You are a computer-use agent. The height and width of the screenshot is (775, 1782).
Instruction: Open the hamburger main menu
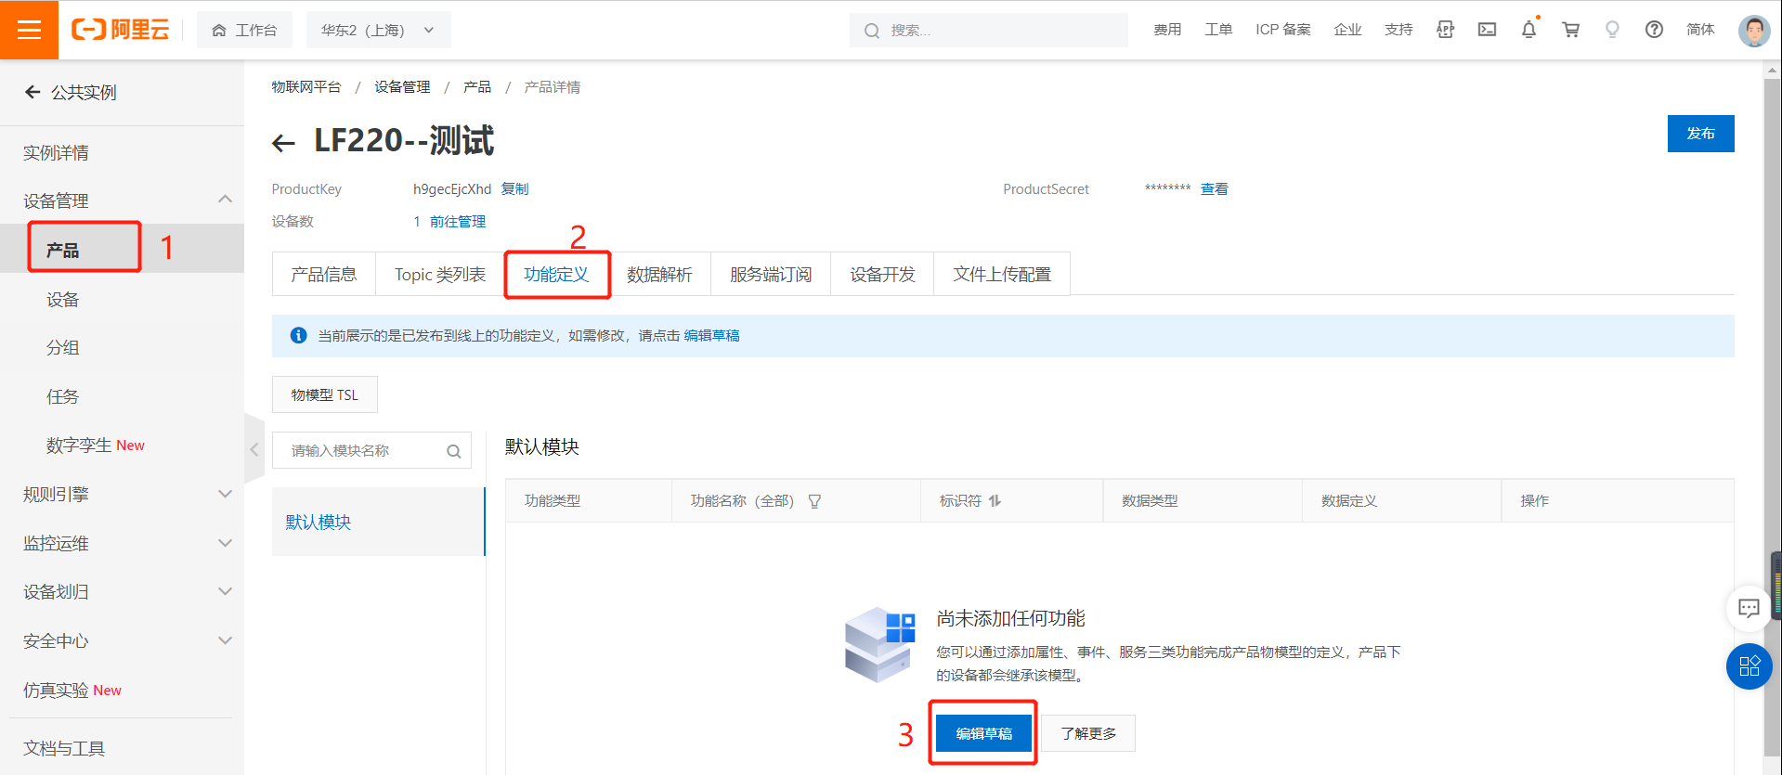(29, 30)
